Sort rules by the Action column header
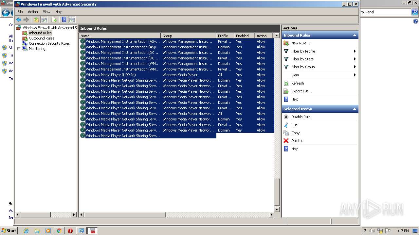 pos(264,36)
